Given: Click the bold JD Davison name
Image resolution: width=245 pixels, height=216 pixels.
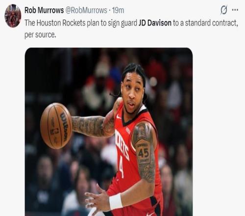Looking at the screenshot, I should tap(155, 23).
